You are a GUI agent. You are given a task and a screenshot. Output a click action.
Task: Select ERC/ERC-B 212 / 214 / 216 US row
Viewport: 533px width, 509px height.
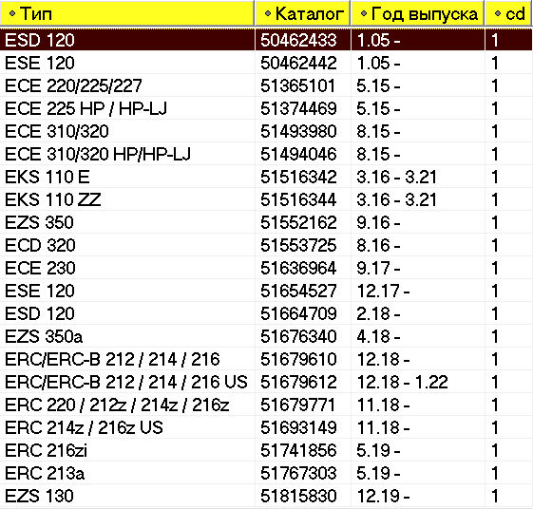point(266,382)
